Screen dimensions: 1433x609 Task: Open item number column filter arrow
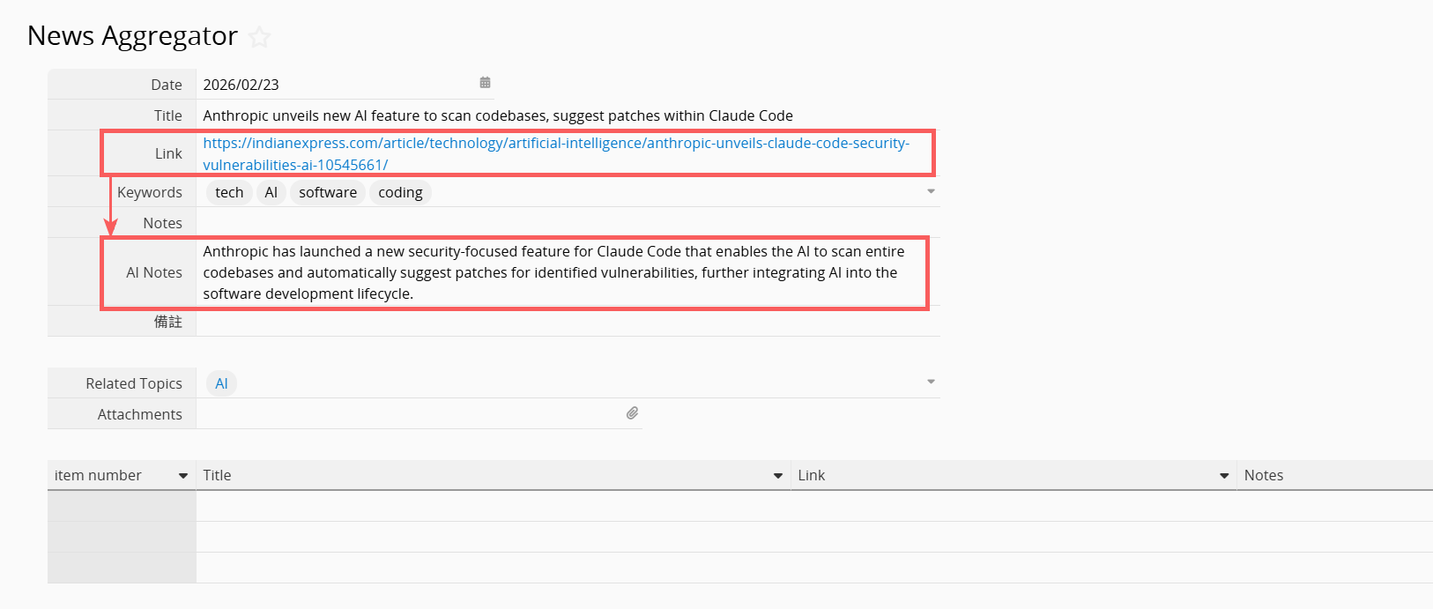(183, 476)
